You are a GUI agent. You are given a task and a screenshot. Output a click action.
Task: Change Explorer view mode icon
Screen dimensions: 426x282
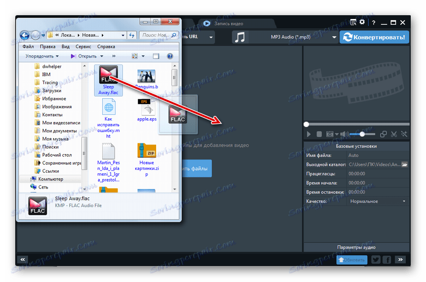[135, 56]
